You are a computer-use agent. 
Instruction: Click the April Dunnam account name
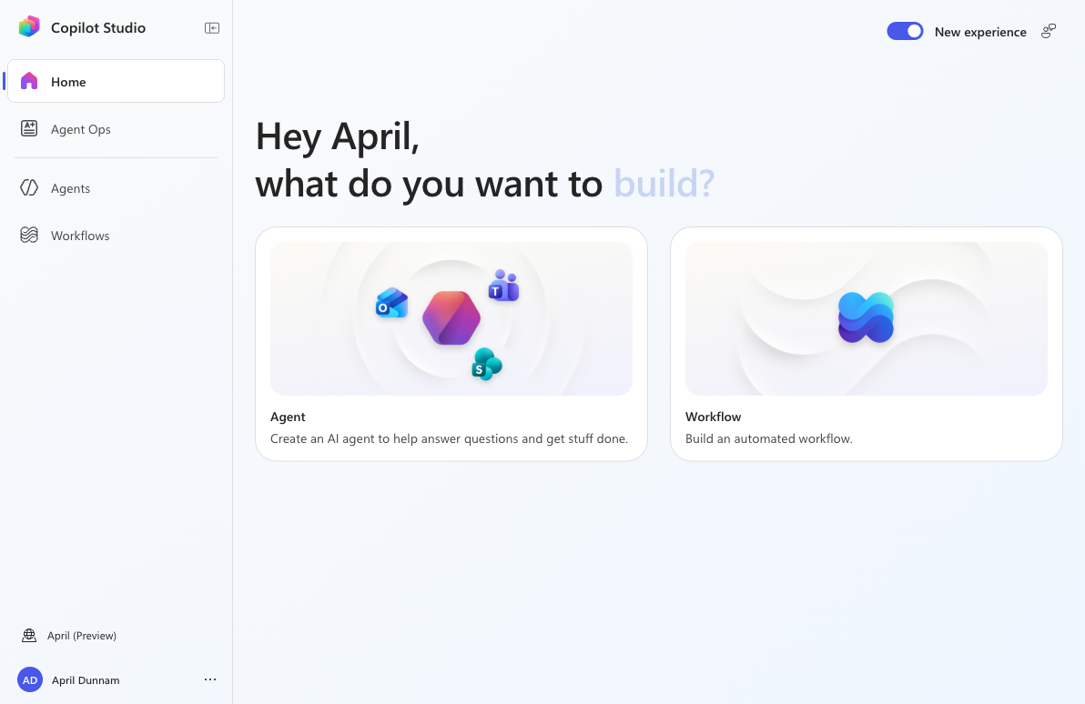[86, 679]
